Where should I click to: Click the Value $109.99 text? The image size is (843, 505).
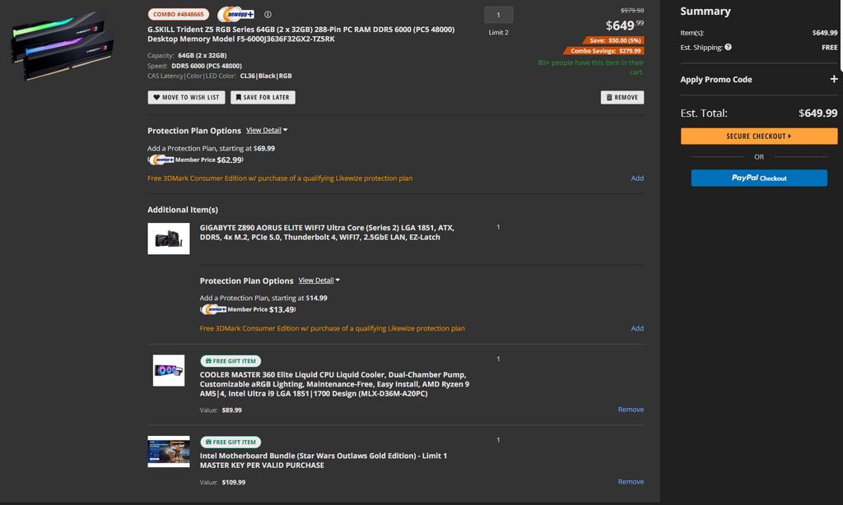[222, 483]
